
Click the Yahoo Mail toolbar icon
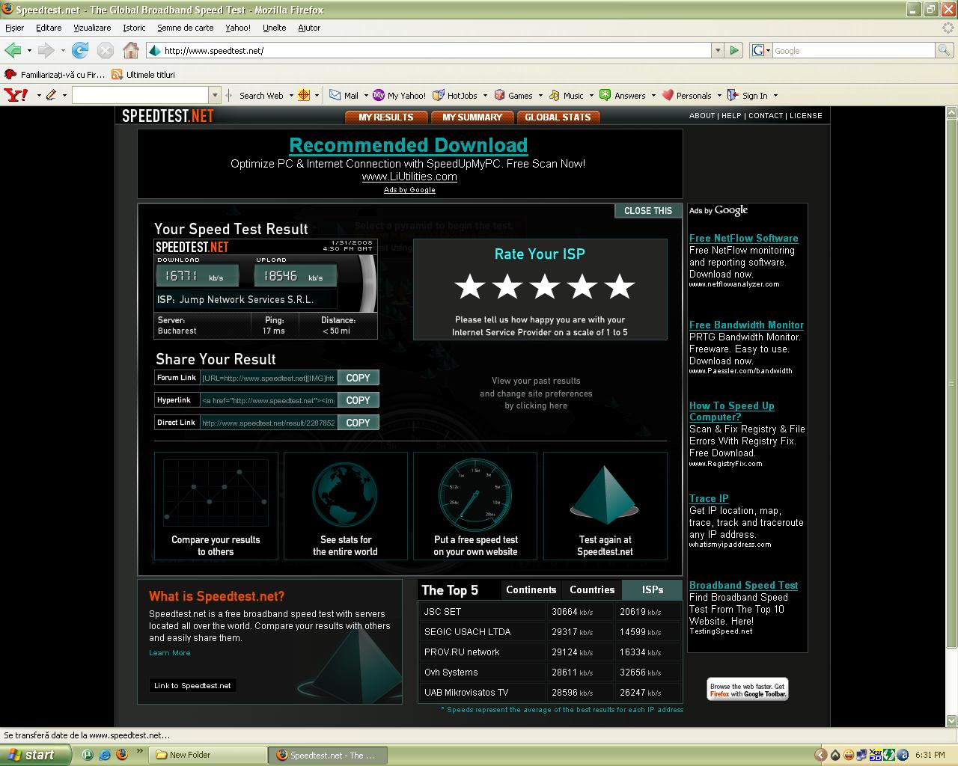(x=335, y=95)
